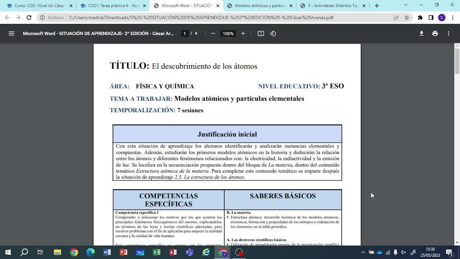Edit the 100% zoom level field
Image resolution: width=460 pixels, height=259 pixels.
click(x=228, y=33)
